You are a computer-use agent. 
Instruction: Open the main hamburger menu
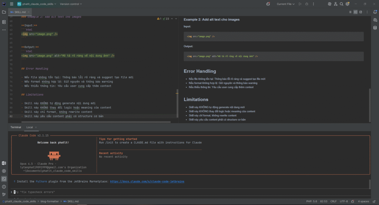click(x=12, y=4)
